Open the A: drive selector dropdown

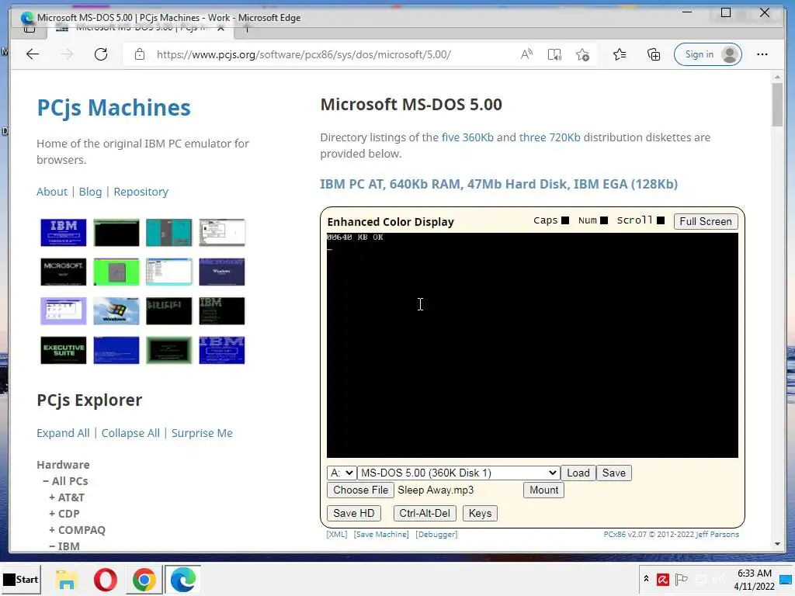pos(342,473)
